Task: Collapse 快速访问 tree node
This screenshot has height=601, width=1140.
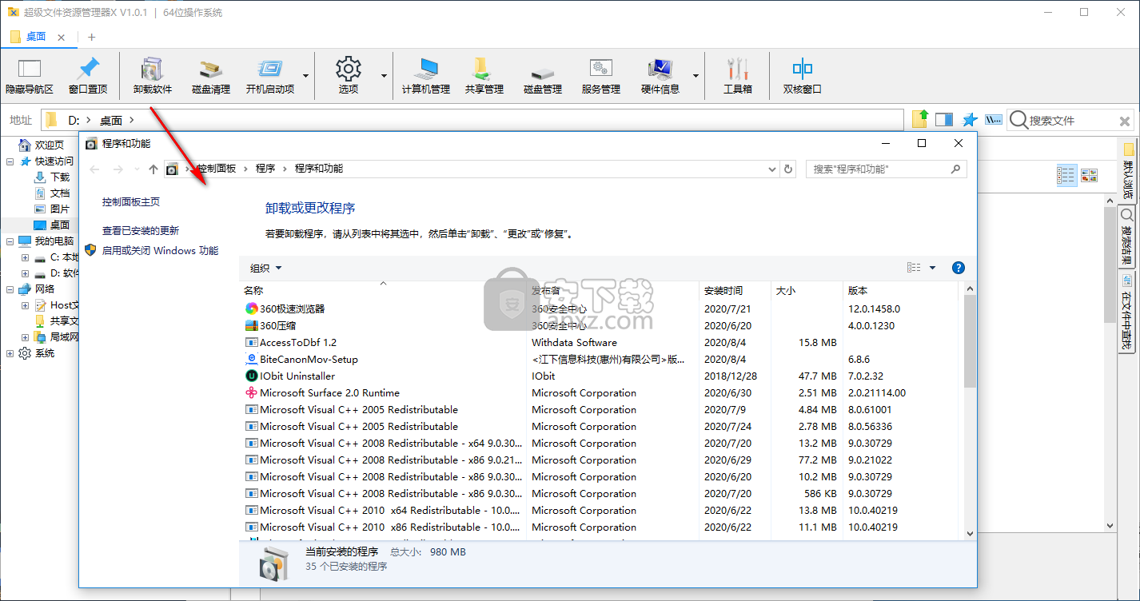Action: click(10, 161)
